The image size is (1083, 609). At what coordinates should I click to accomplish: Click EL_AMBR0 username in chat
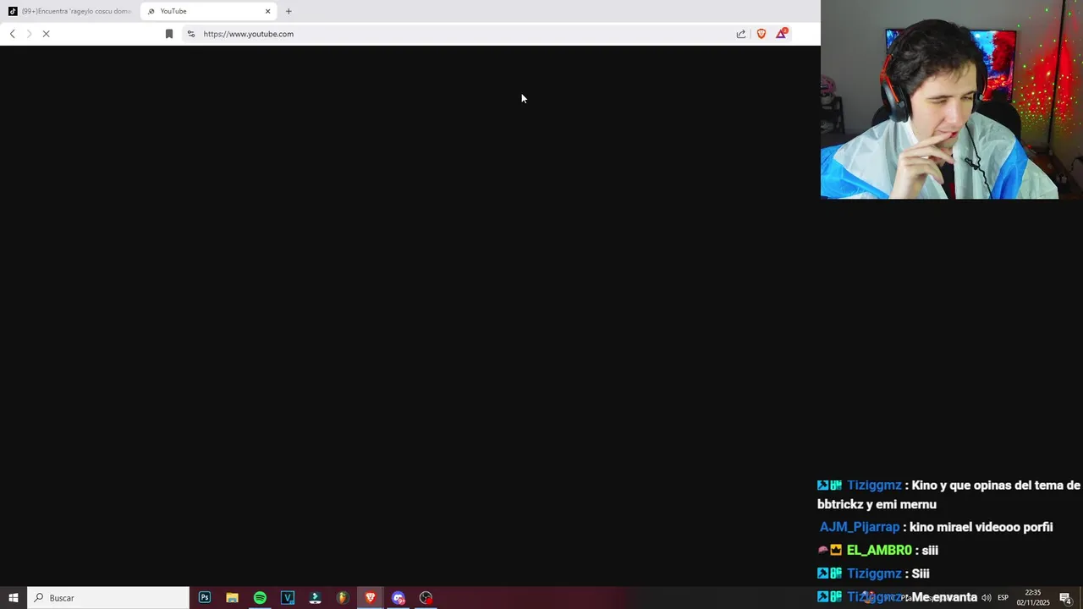coord(879,550)
